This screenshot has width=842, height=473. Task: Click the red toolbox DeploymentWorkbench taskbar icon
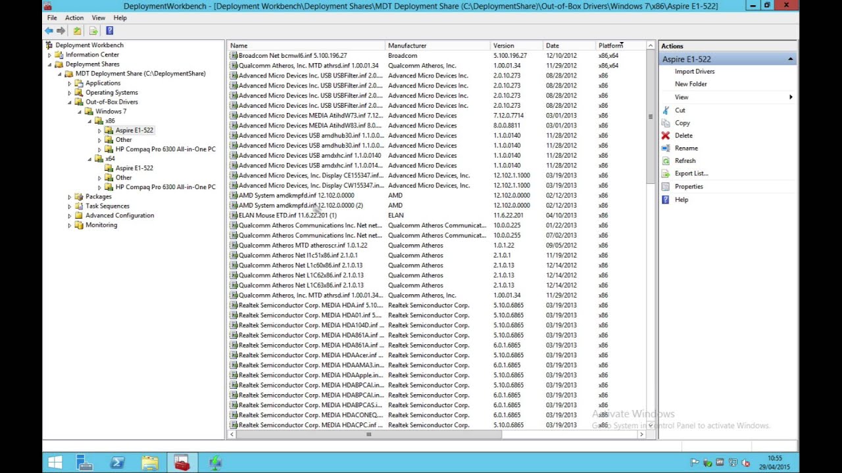[182, 463]
